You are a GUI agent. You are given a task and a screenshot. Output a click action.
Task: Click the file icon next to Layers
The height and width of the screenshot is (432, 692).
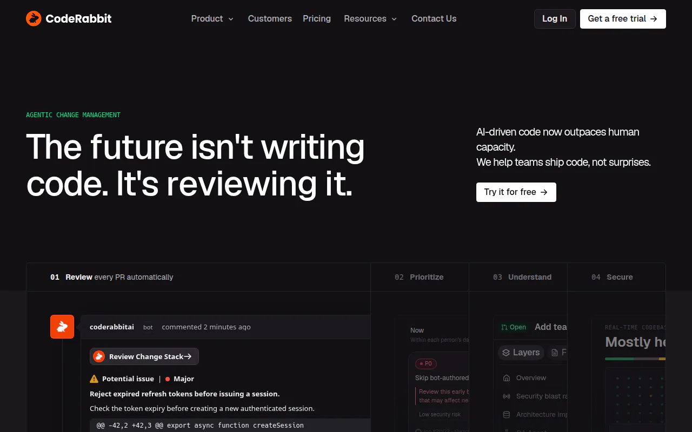(554, 353)
